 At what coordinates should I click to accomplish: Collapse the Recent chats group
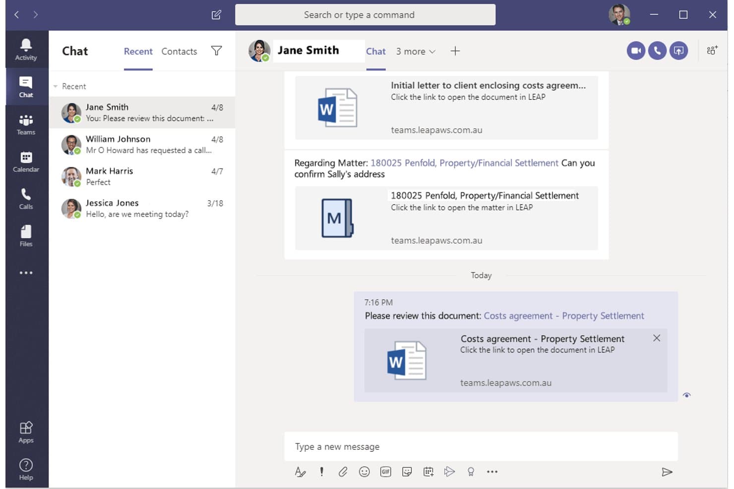click(x=56, y=86)
